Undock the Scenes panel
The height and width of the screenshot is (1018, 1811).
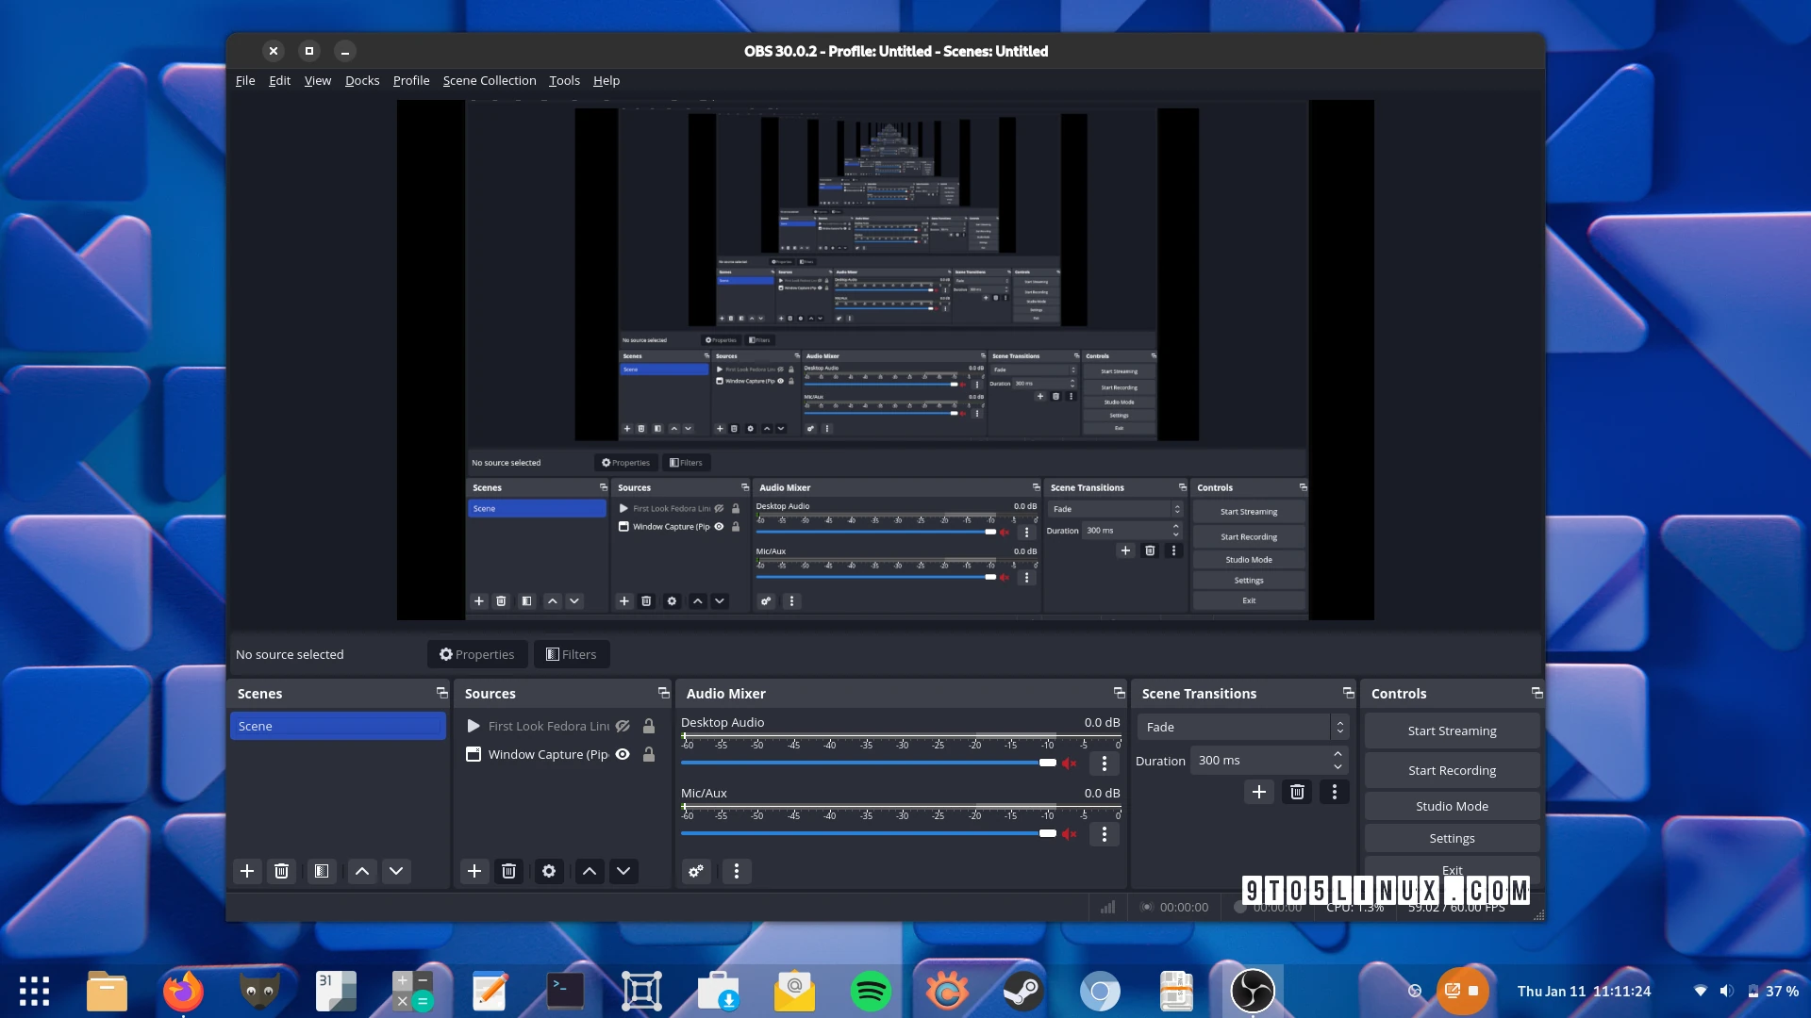442,693
